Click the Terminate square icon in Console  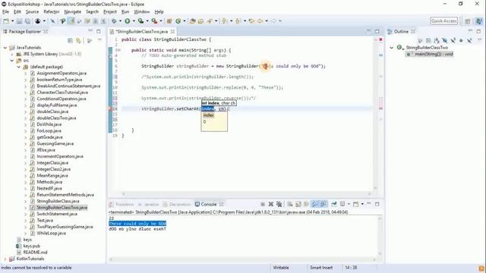[x=263, y=204]
